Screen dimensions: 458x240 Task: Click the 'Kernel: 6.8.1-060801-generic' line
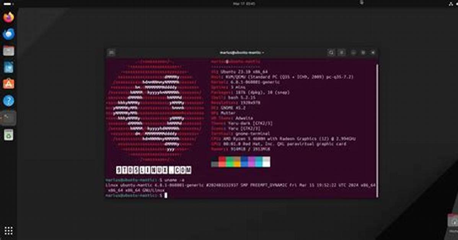pyautogui.click(x=245, y=82)
